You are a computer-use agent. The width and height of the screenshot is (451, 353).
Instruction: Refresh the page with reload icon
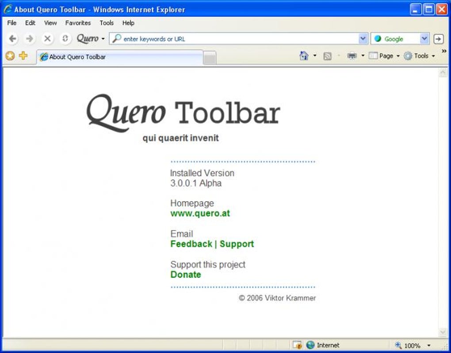coord(65,38)
